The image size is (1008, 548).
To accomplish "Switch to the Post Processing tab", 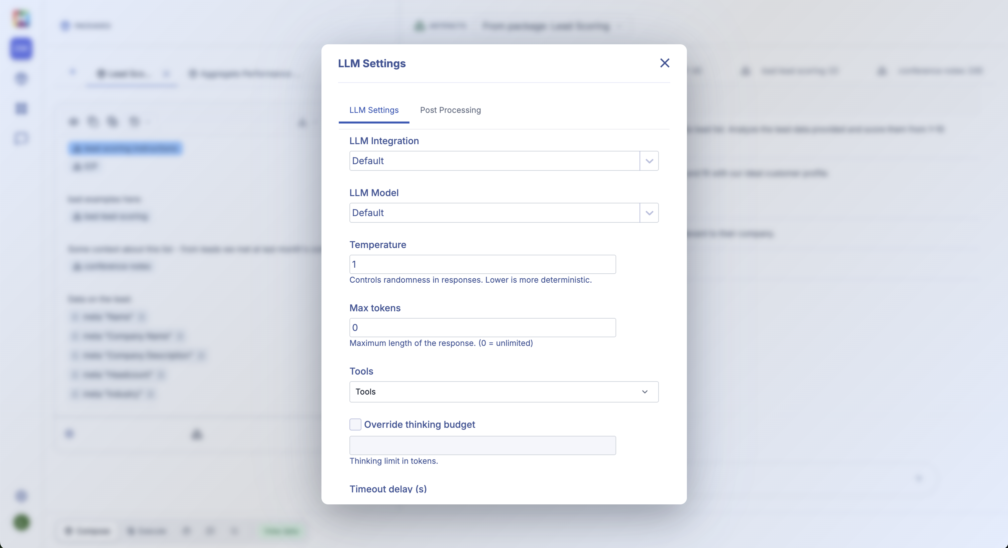I will 450,110.
